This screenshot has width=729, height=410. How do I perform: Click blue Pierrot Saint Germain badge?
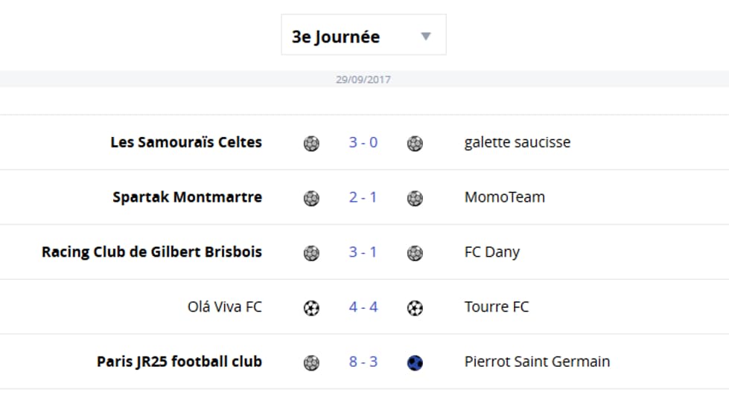(415, 362)
